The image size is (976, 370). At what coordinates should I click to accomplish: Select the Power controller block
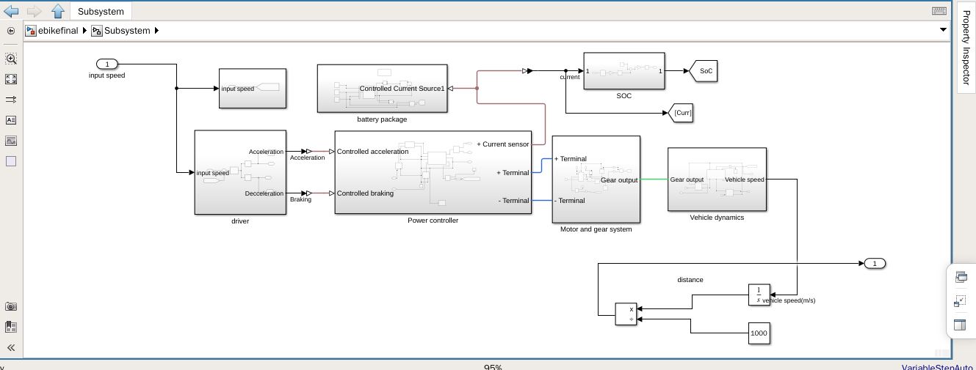click(433, 172)
